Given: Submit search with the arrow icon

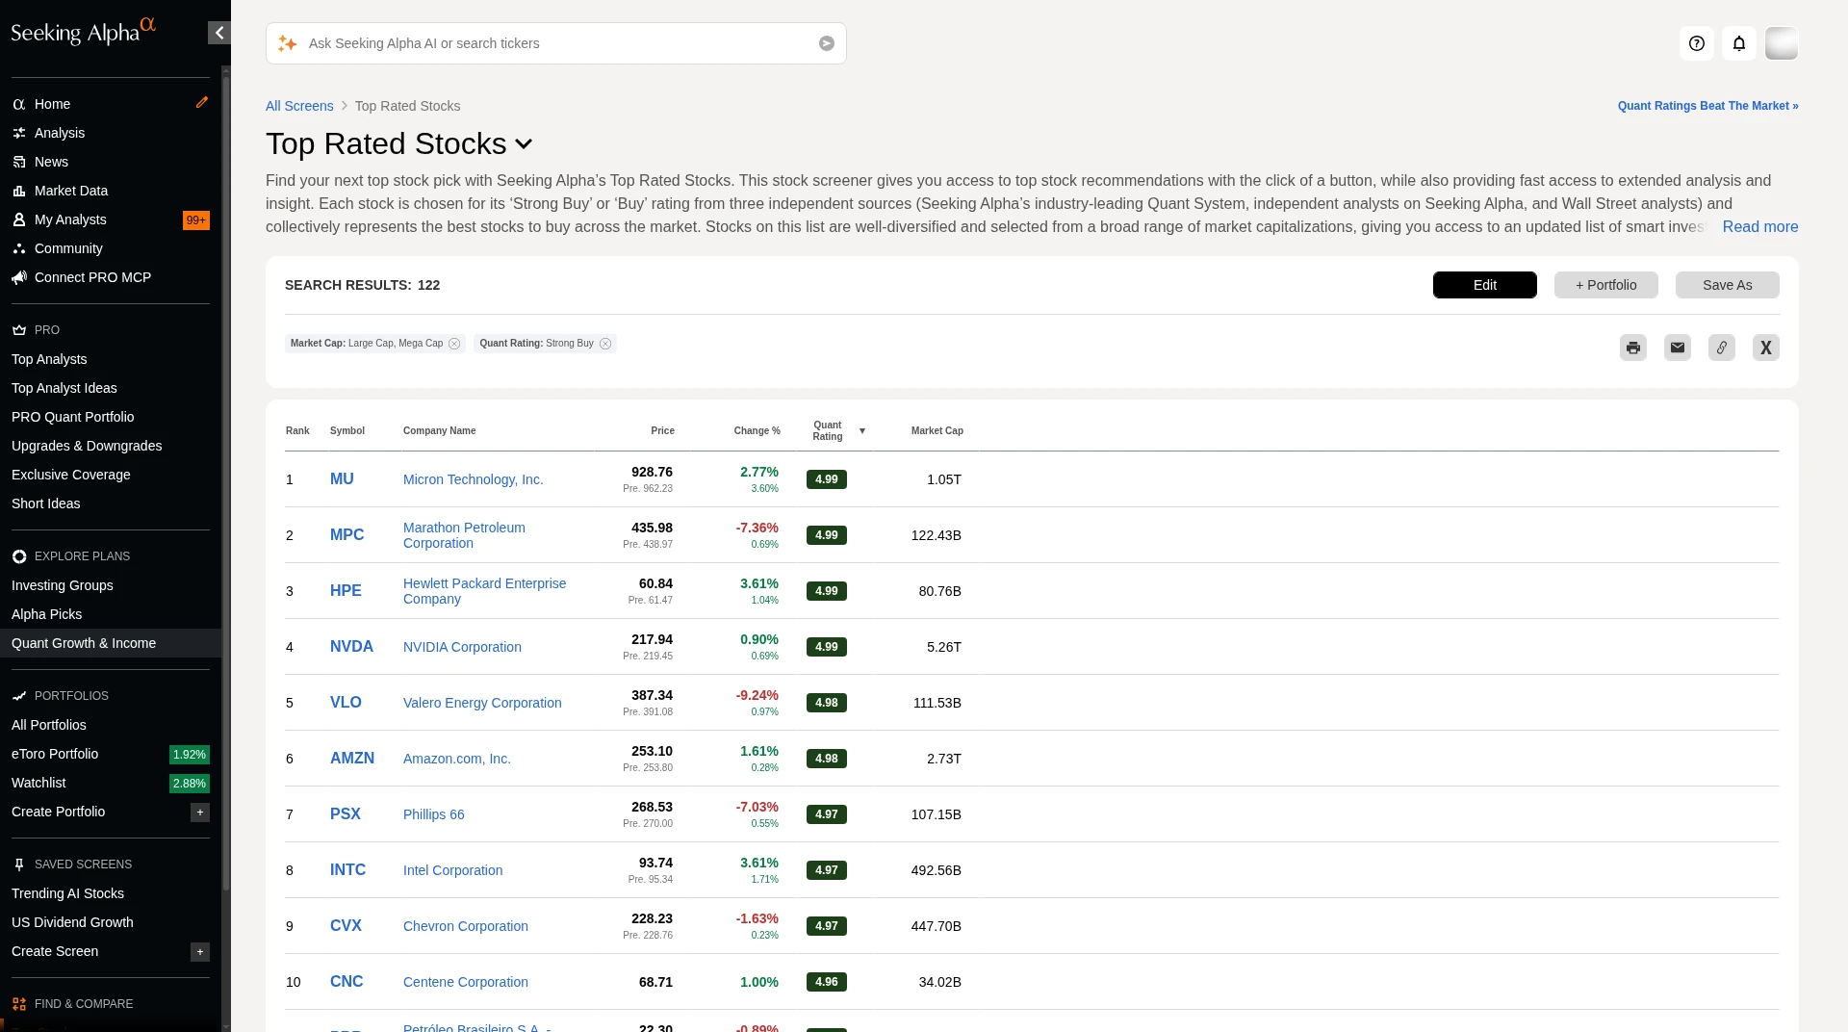Looking at the screenshot, I should (827, 43).
